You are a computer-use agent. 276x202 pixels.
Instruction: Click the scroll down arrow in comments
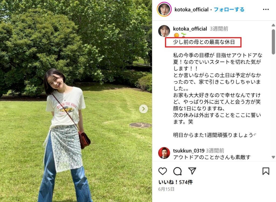point(273,157)
